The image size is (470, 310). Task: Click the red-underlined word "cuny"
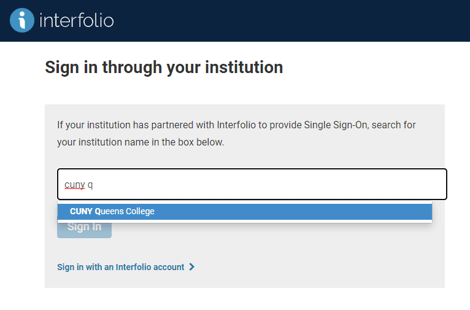tap(75, 185)
